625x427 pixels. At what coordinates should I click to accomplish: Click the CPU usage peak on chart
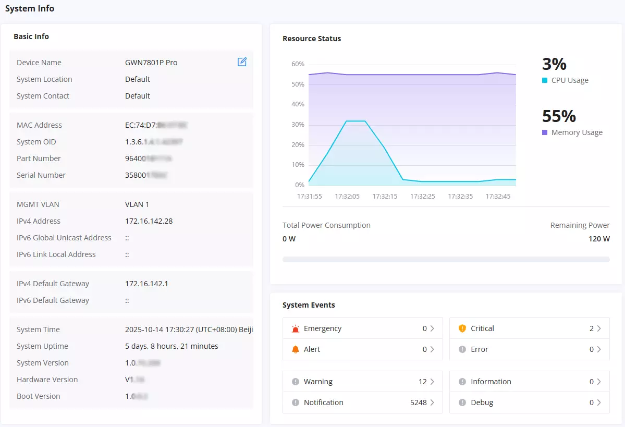(x=356, y=121)
